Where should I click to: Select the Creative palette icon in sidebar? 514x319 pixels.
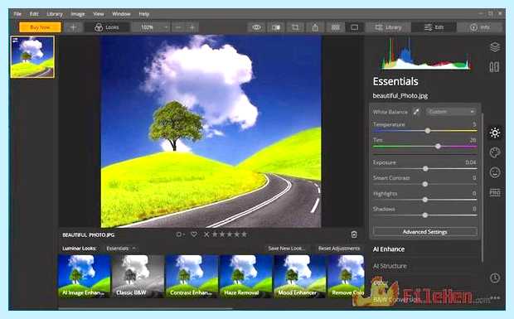click(x=495, y=152)
